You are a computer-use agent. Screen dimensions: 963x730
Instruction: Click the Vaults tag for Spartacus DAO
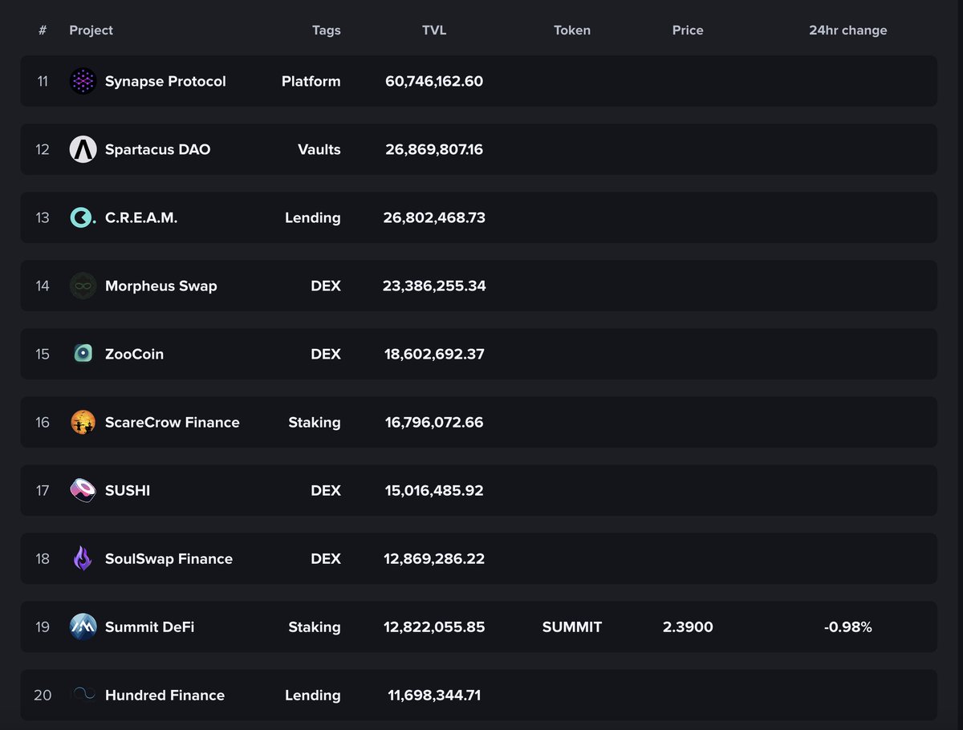(319, 149)
